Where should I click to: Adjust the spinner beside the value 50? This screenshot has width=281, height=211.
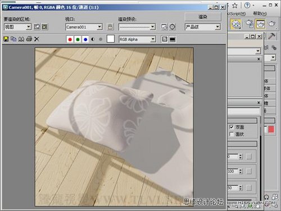241,187
